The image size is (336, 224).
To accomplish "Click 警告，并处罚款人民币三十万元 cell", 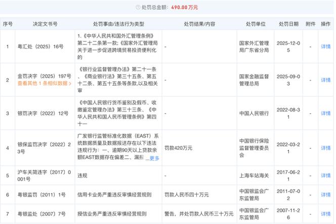I will pos(199,214).
